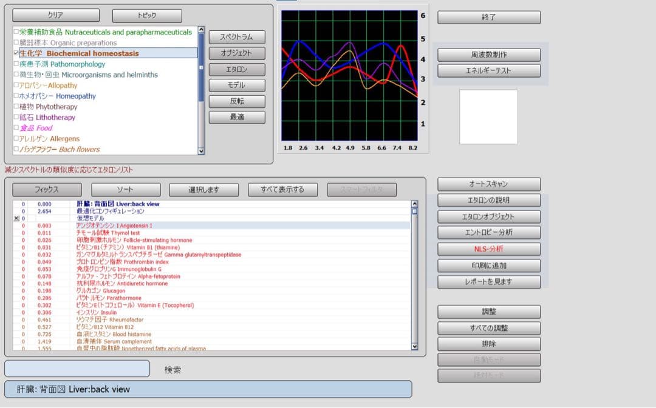Viewport: 656px width, 408px height.
Task: Click すべて表示する to show all
Action: [x=283, y=190]
